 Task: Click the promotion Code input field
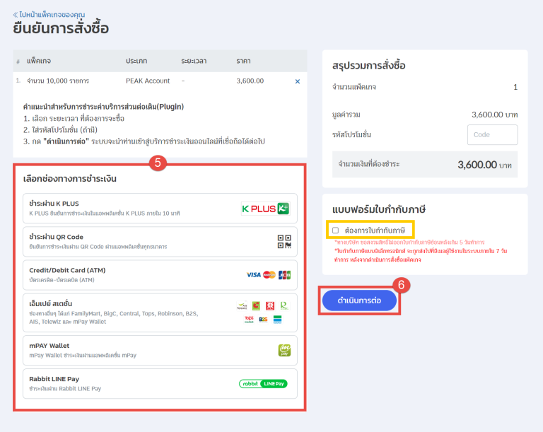point(492,134)
